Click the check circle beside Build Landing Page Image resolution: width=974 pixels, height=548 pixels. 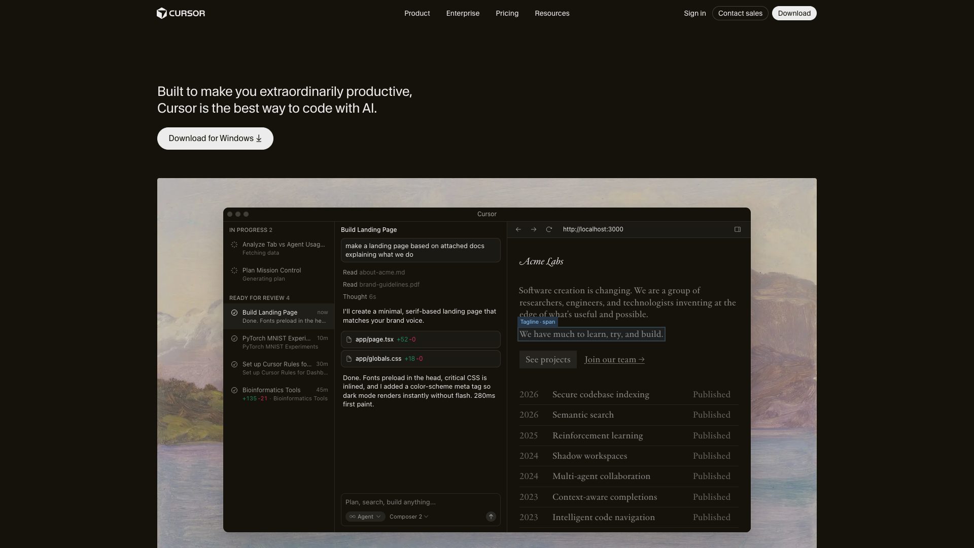click(234, 313)
